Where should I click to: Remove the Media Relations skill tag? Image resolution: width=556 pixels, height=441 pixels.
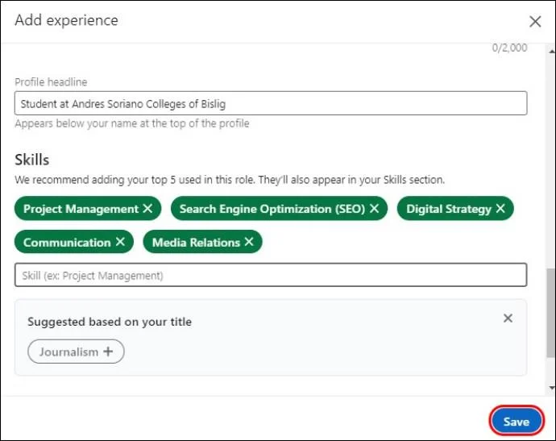pyautogui.click(x=249, y=242)
